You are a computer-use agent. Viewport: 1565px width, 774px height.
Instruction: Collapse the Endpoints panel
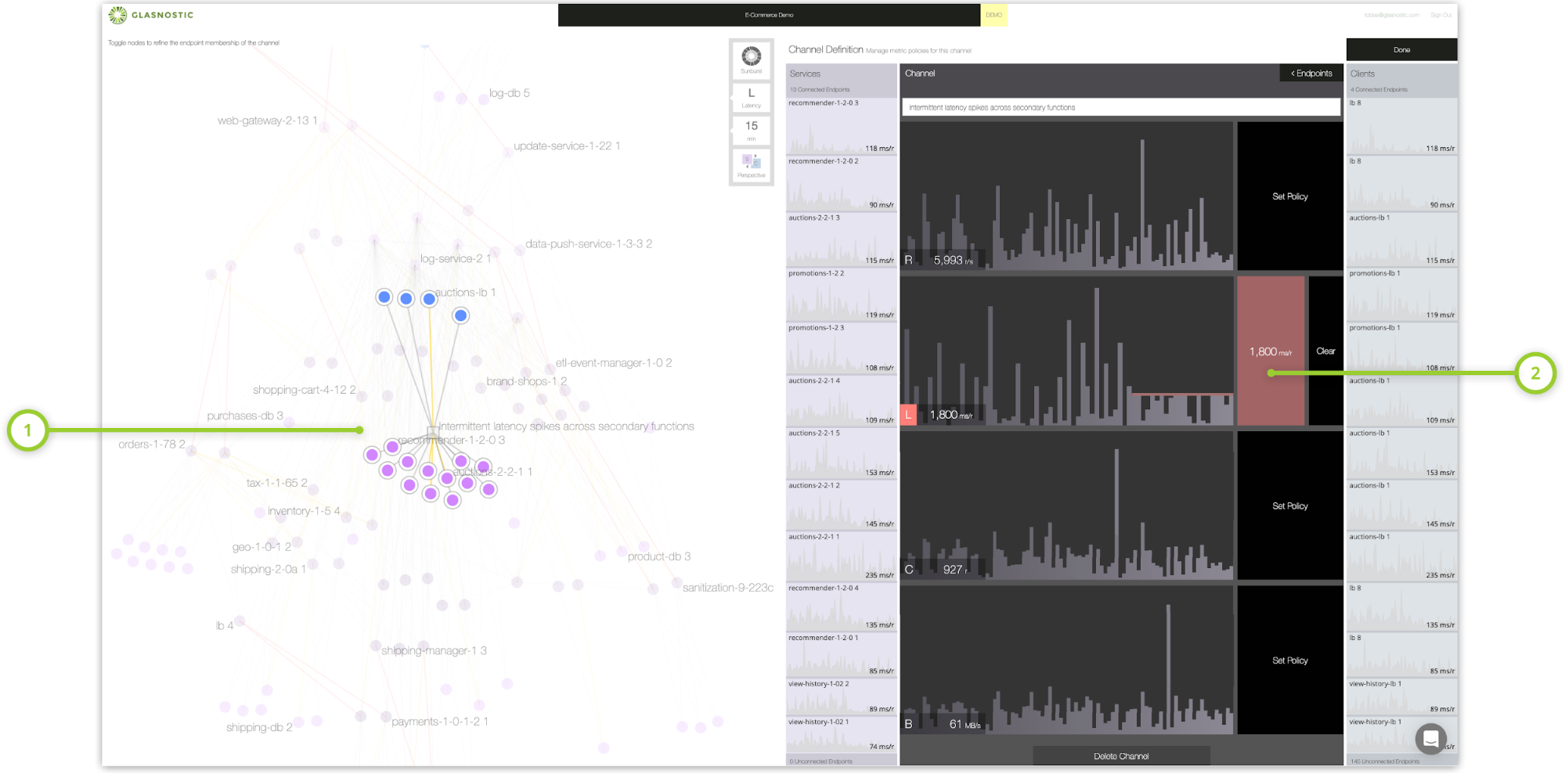tap(1311, 74)
